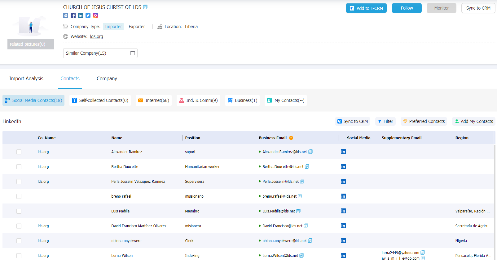Select checkbox for Alexander Ramirez row

point(19,152)
